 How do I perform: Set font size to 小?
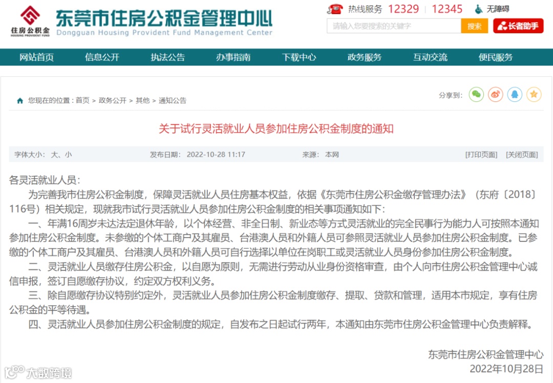(x=69, y=155)
